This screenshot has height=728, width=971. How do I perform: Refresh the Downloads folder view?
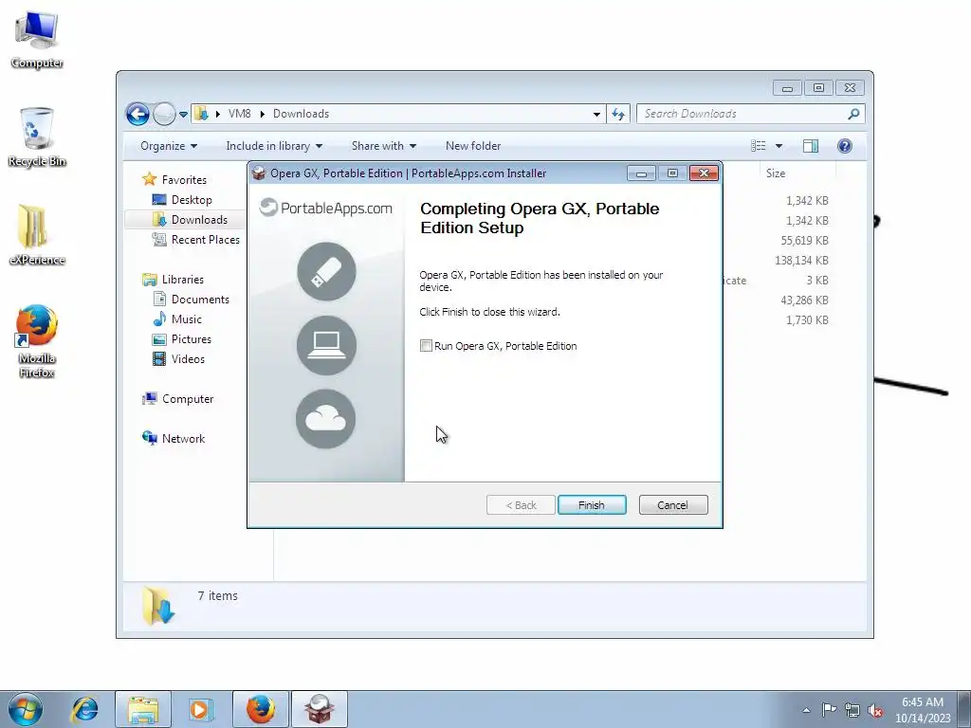(618, 114)
